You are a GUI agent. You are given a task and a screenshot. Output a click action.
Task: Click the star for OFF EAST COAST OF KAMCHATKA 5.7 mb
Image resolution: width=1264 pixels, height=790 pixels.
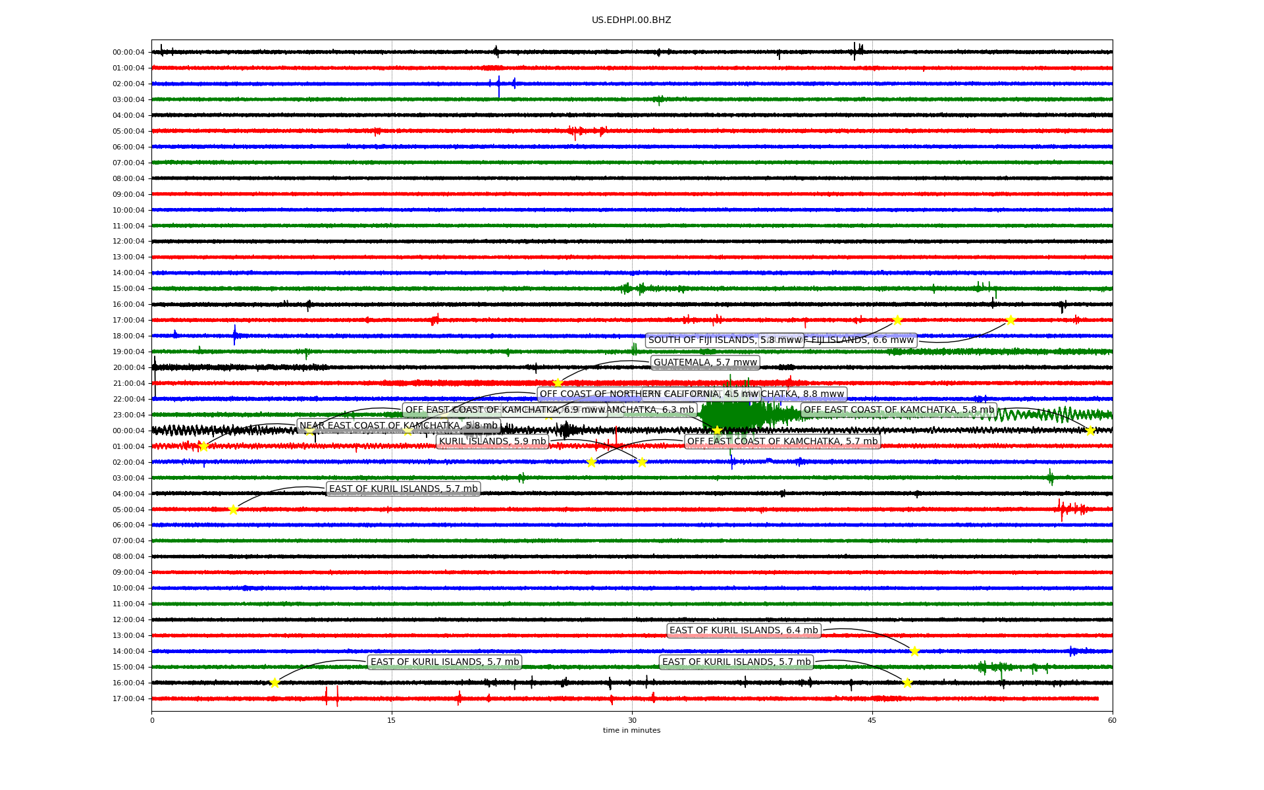pyautogui.click(x=591, y=462)
